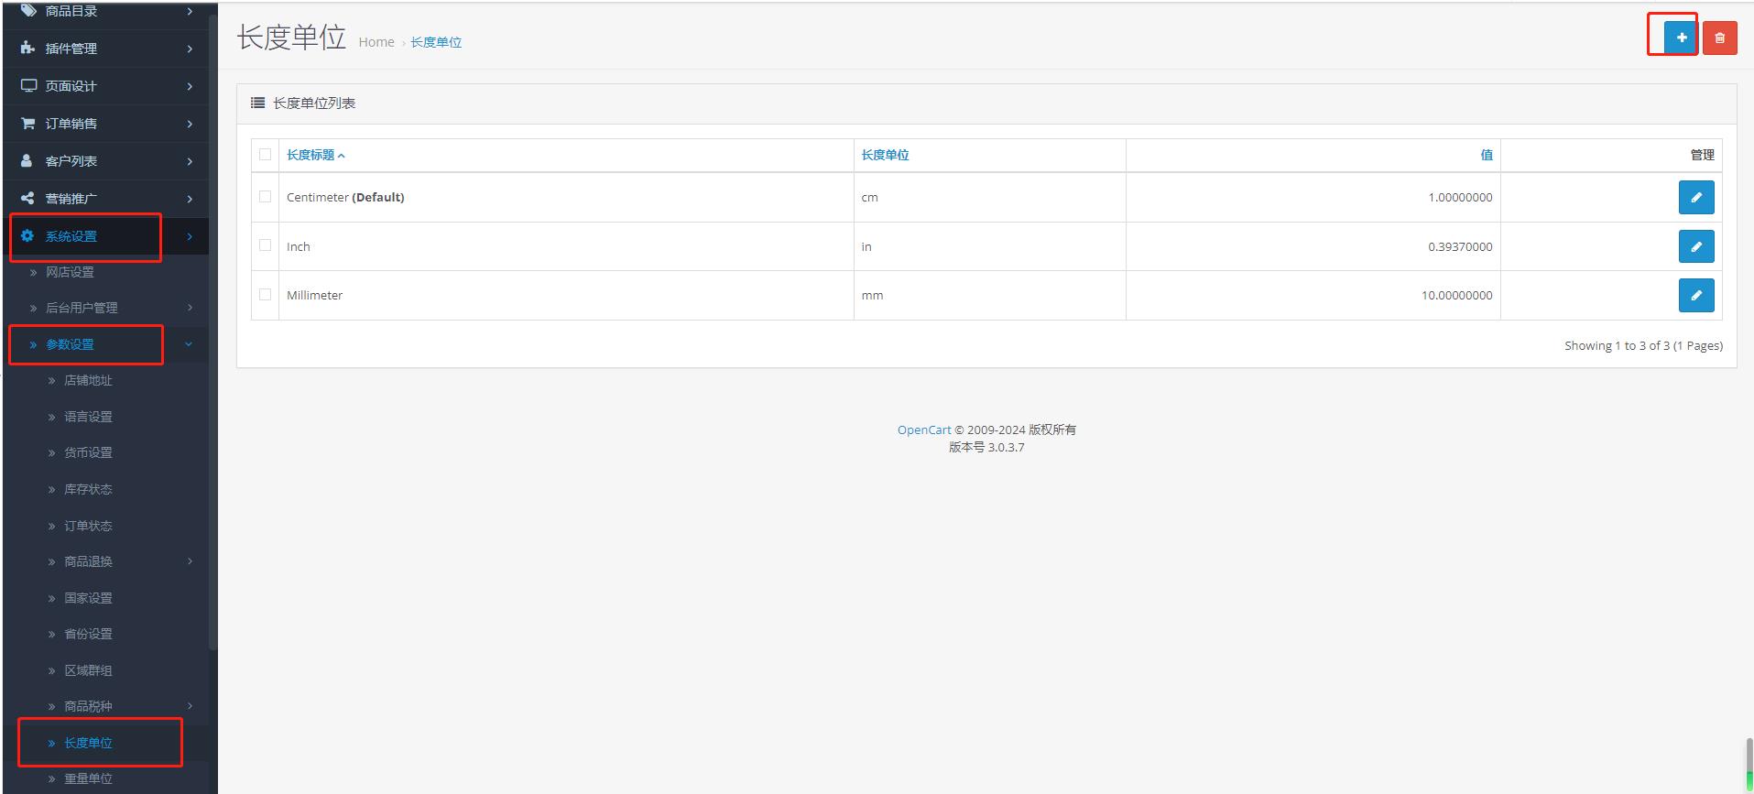Collapse the 参数设置 submenu arrow
Viewport: 1754px width, 794px height.
(189, 344)
